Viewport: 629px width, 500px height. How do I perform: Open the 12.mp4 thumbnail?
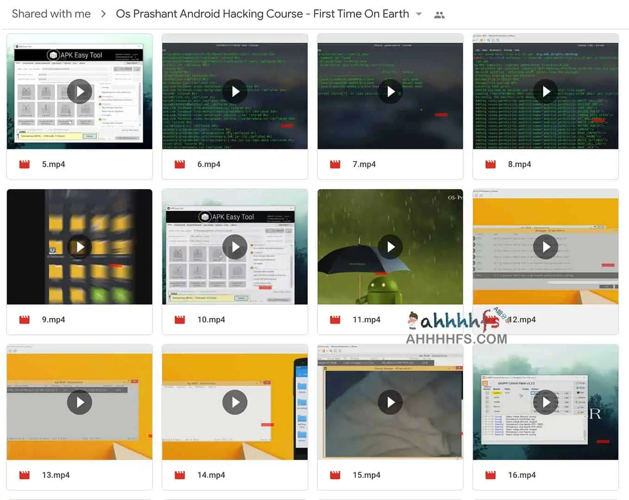[x=546, y=247]
